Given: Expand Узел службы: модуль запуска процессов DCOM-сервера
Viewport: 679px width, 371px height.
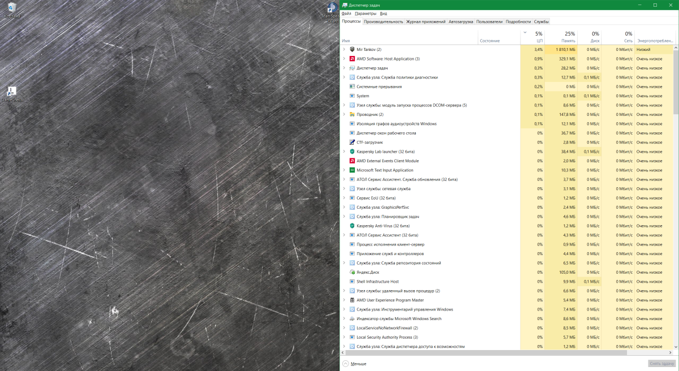Looking at the screenshot, I should [x=343, y=105].
